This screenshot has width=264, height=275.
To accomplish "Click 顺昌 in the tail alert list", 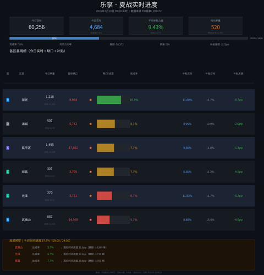I will coord(18,261).
